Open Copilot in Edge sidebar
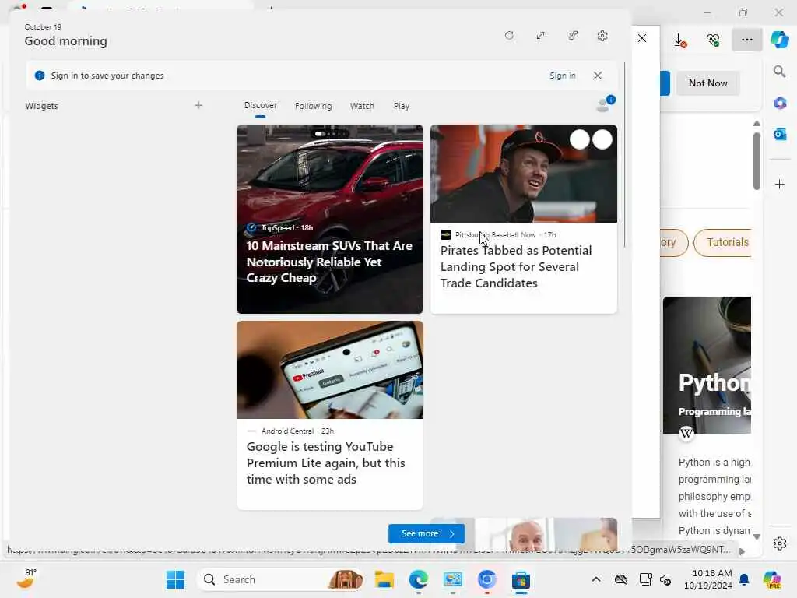The image size is (797, 598). (780, 40)
